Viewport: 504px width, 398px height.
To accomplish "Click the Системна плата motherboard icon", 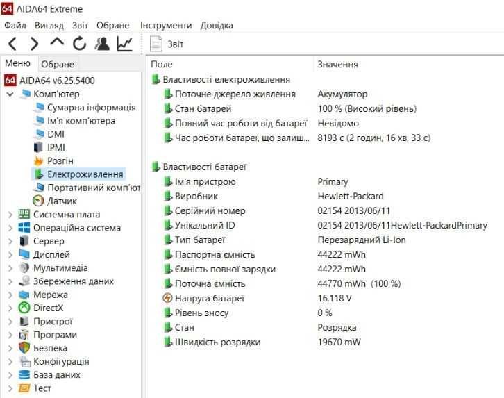I will (x=24, y=214).
